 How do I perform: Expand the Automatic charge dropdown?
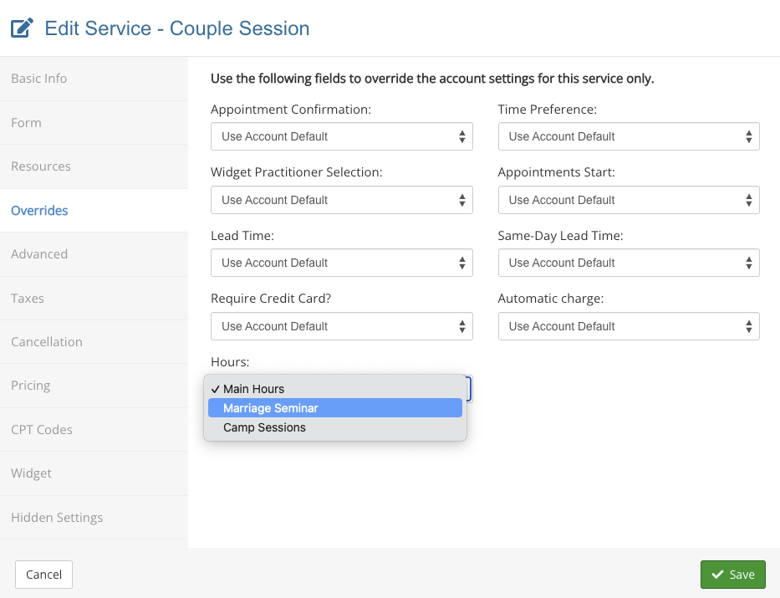pos(628,326)
